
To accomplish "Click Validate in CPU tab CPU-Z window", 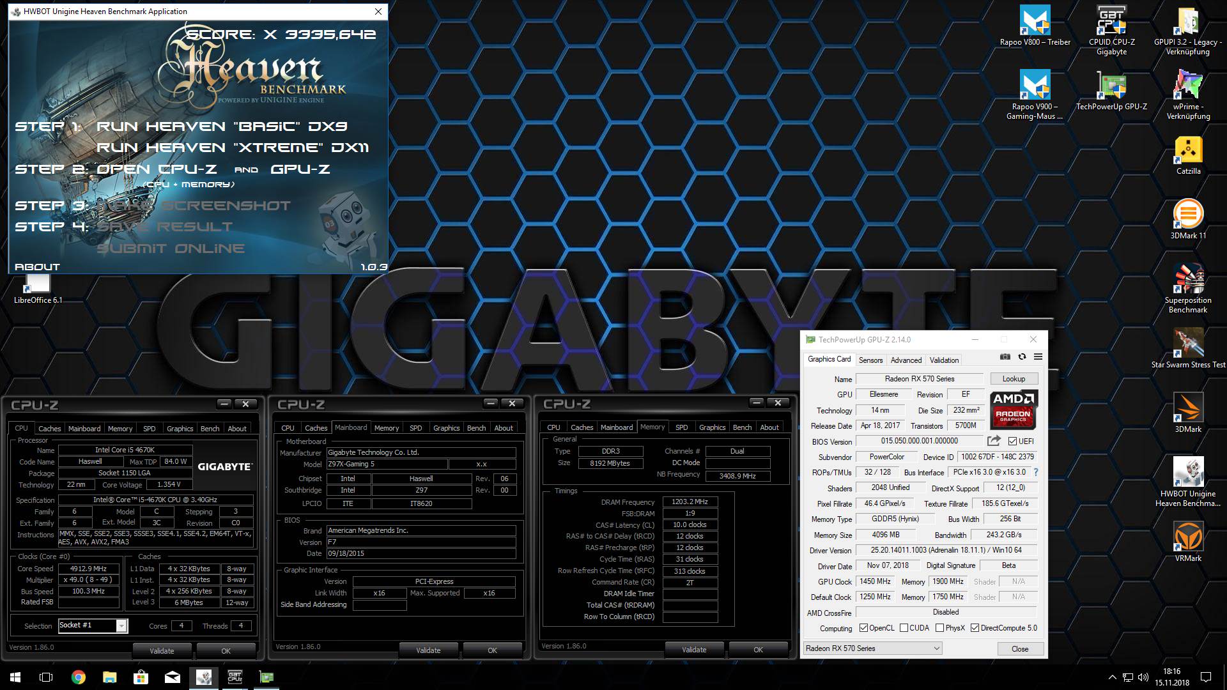I will tap(162, 651).
